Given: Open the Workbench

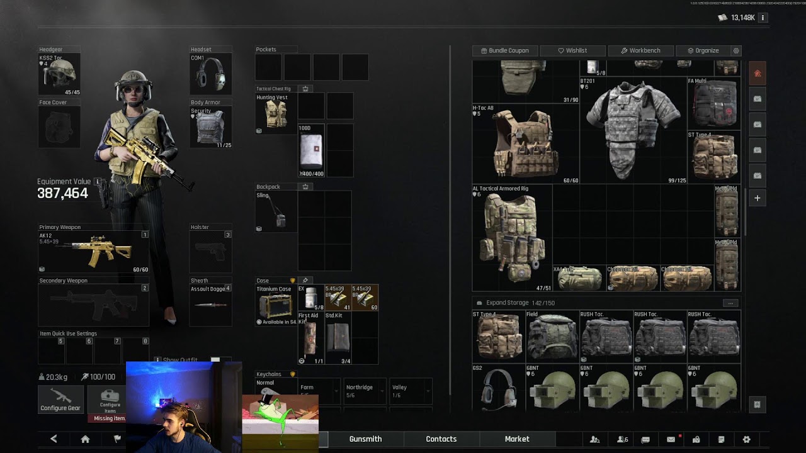Looking at the screenshot, I should (x=640, y=50).
